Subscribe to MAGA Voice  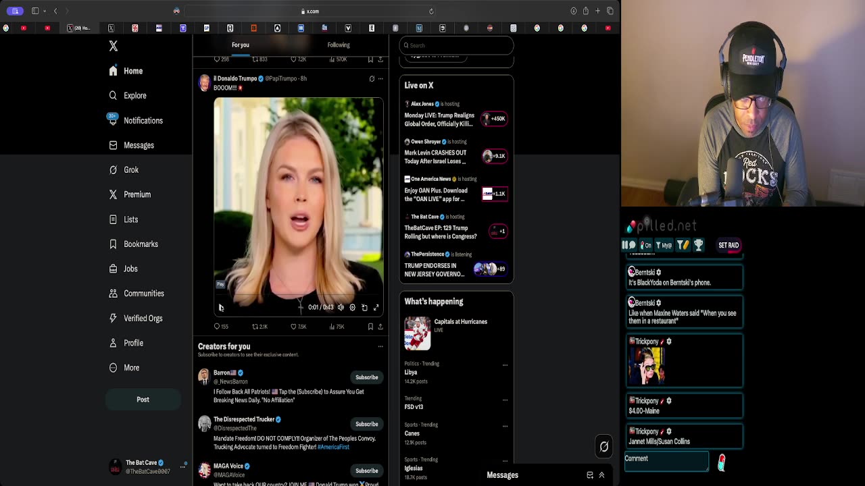pyautogui.click(x=367, y=470)
